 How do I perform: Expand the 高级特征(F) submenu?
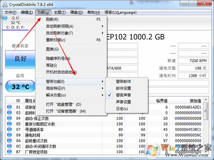[71, 88]
